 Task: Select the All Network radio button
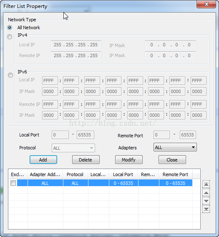(10, 28)
